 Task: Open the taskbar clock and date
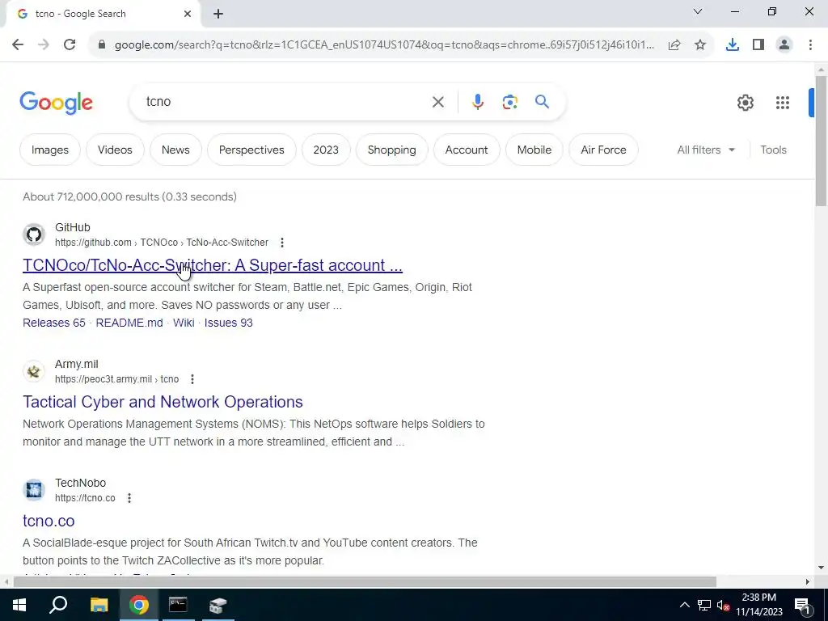pos(758,605)
